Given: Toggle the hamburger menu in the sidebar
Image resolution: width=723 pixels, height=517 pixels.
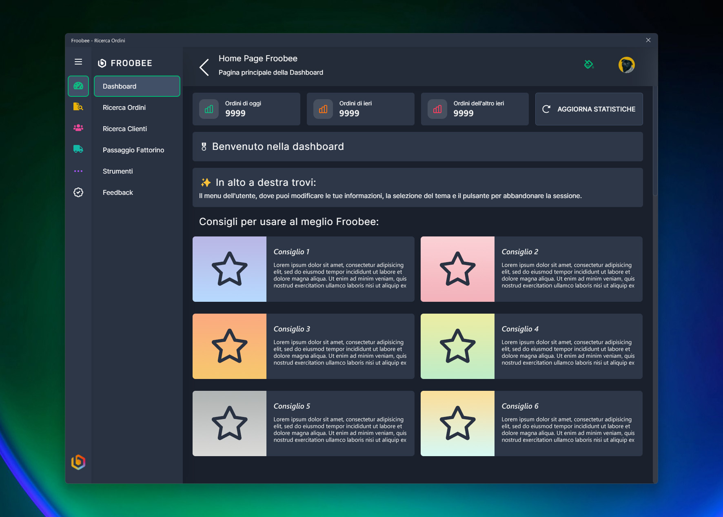Looking at the screenshot, I should pos(78,62).
